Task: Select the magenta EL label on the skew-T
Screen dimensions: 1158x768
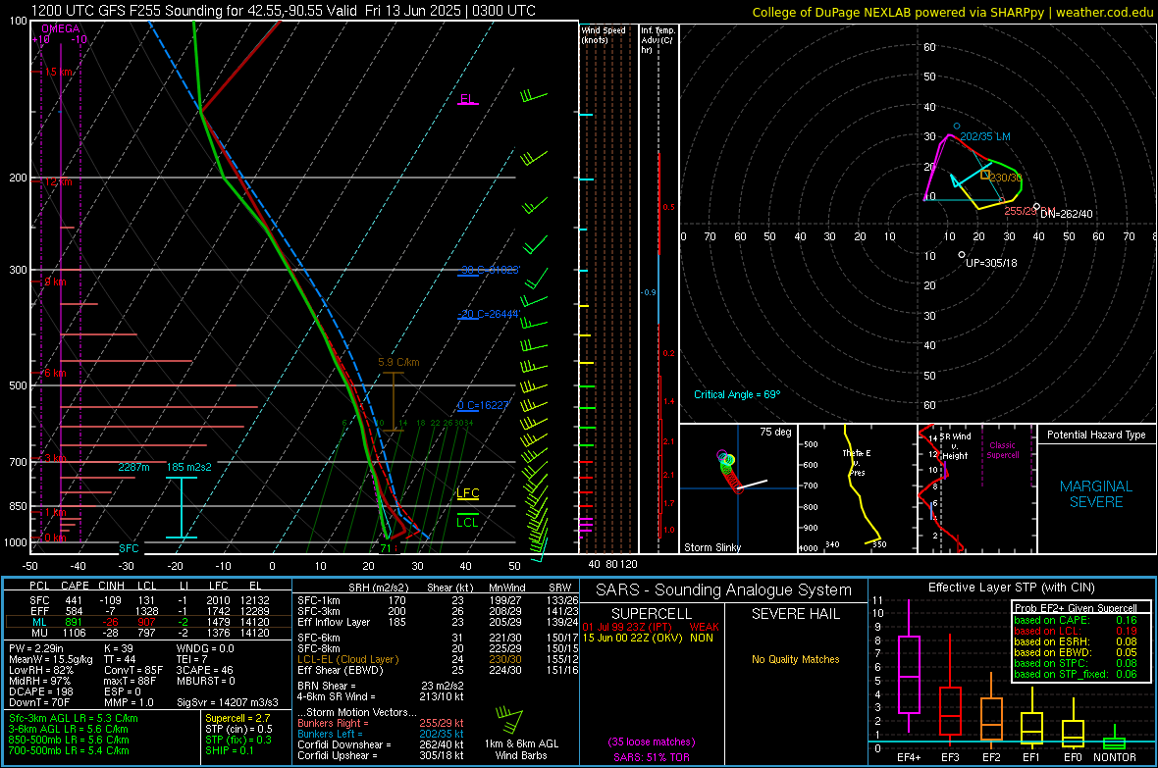Action: point(467,99)
